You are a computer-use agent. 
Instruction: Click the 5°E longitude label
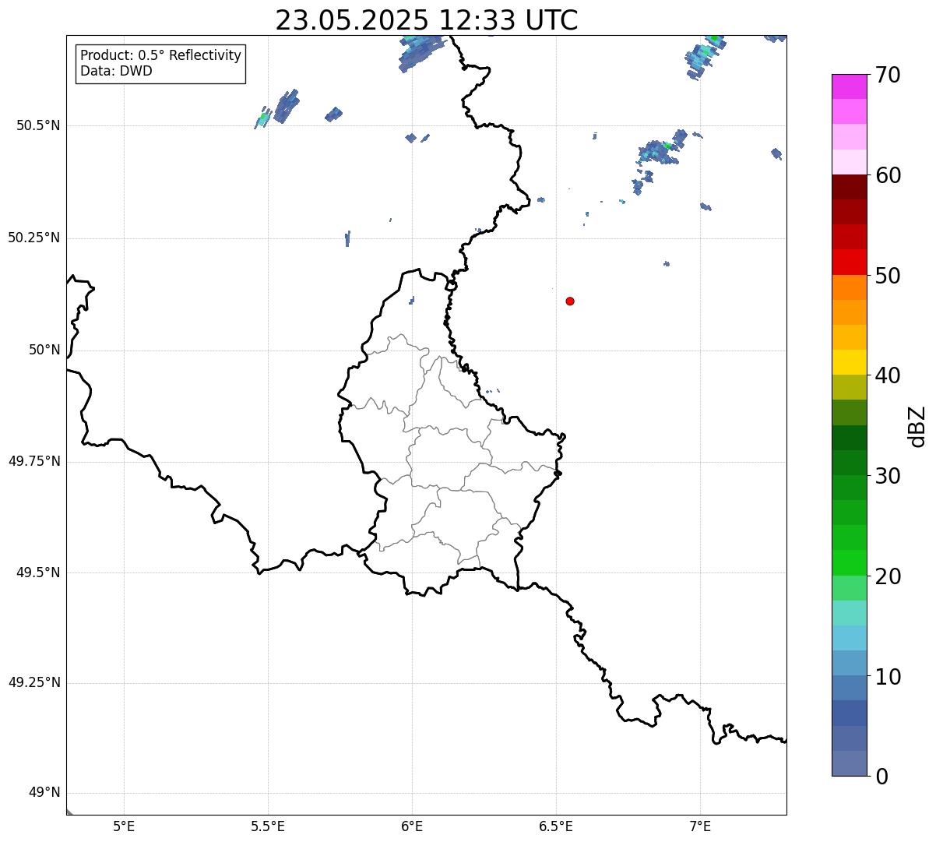pyautogui.click(x=124, y=826)
